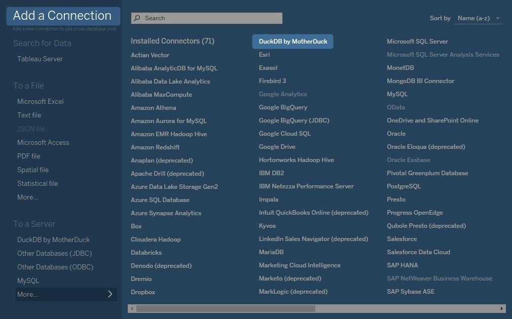The width and height of the screenshot is (512, 319).
Task: Choose Microsoft Excel file connection
Action: [x=40, y=101]
